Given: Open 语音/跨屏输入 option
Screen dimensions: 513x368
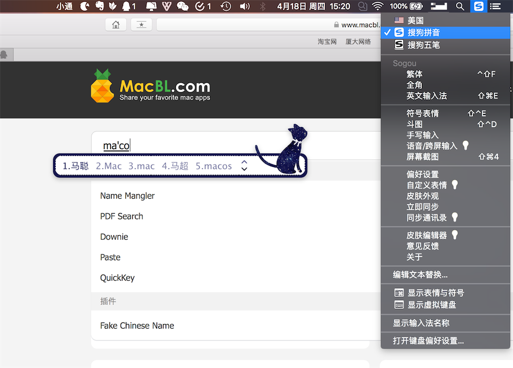Looking at the screenshot, I should pos(445,146).
